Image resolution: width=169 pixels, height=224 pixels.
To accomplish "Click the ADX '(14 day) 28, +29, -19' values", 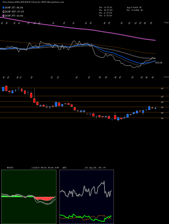I will (95, 168).
